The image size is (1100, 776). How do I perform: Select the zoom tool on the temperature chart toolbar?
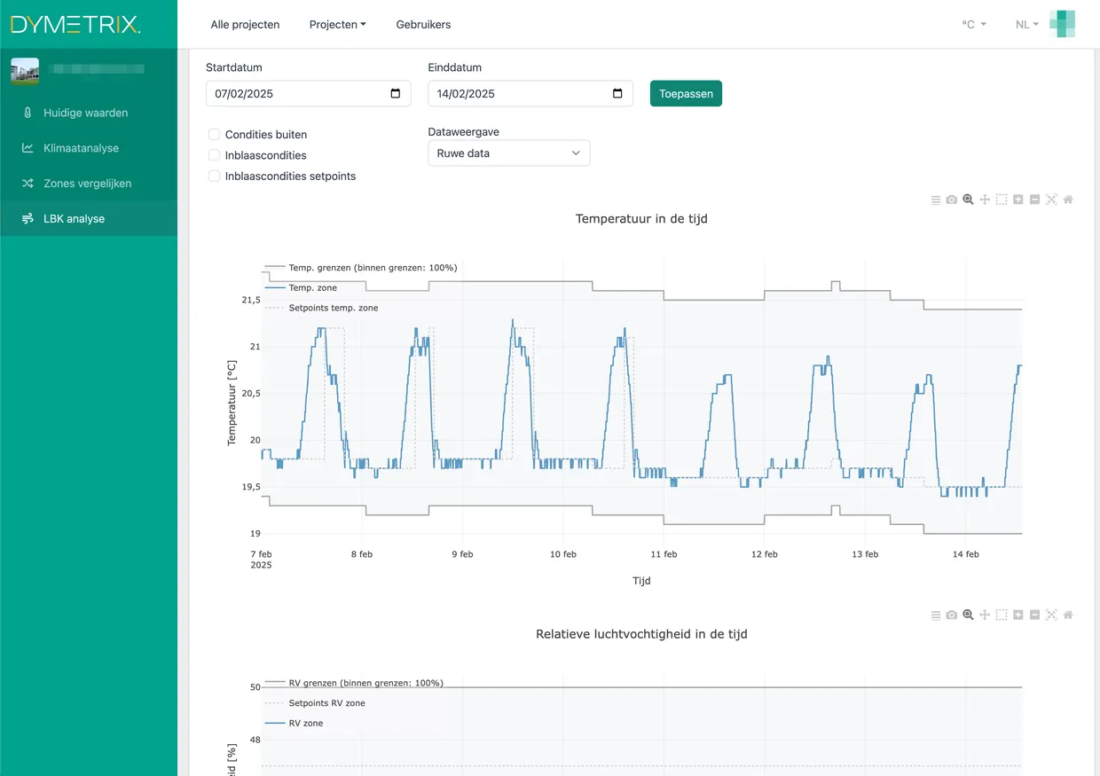pos(968,199)
